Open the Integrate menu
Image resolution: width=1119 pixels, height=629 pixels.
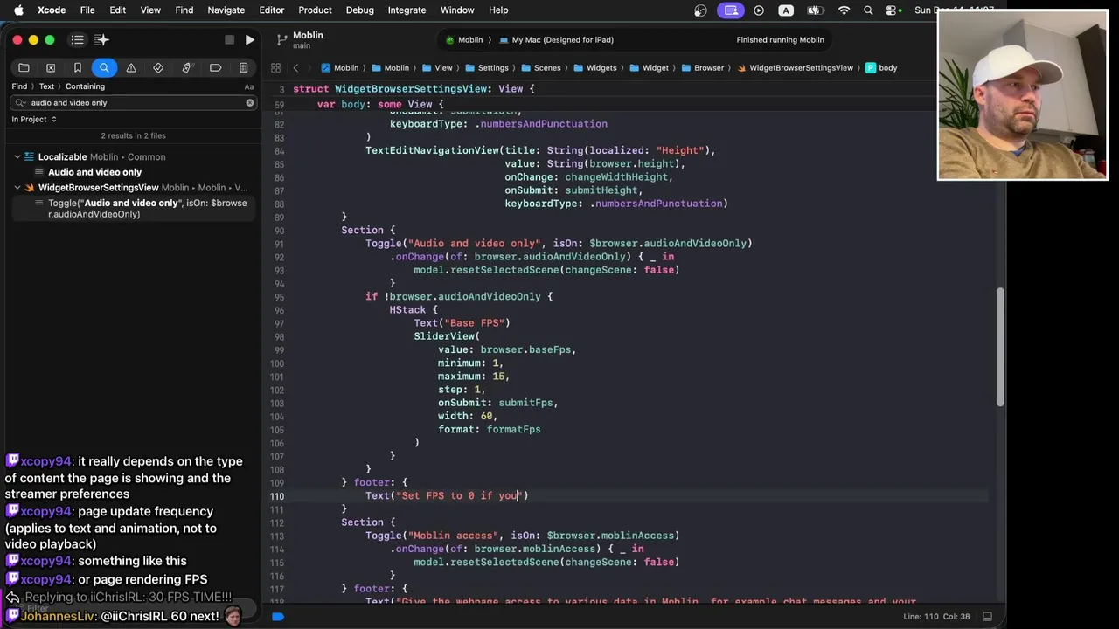(407, 10)
